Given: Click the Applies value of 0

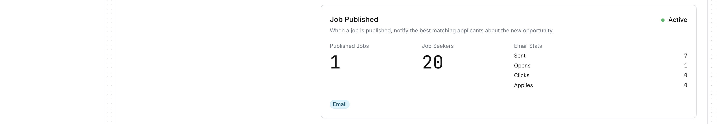Looking at the screenshot, I should click(685, 85).
